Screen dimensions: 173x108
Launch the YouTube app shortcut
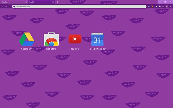click(x=75, y=39)
